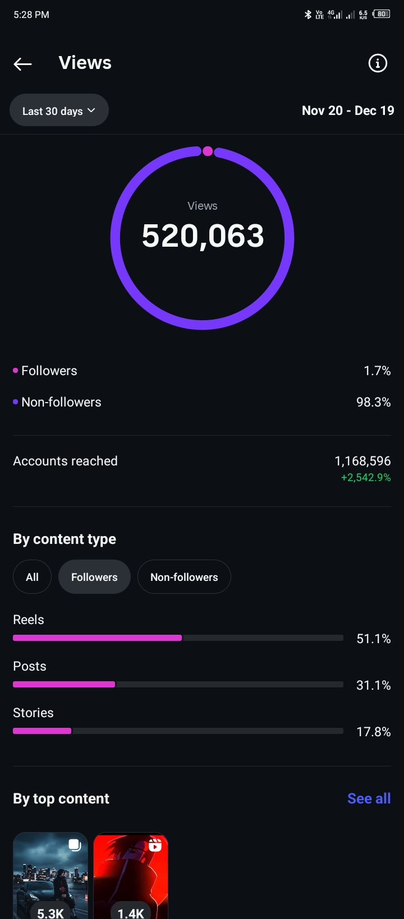The width and height of the screenshot is (404, 919).
Task: Tap the 4G signal strength icon
Action: (335, 15)
